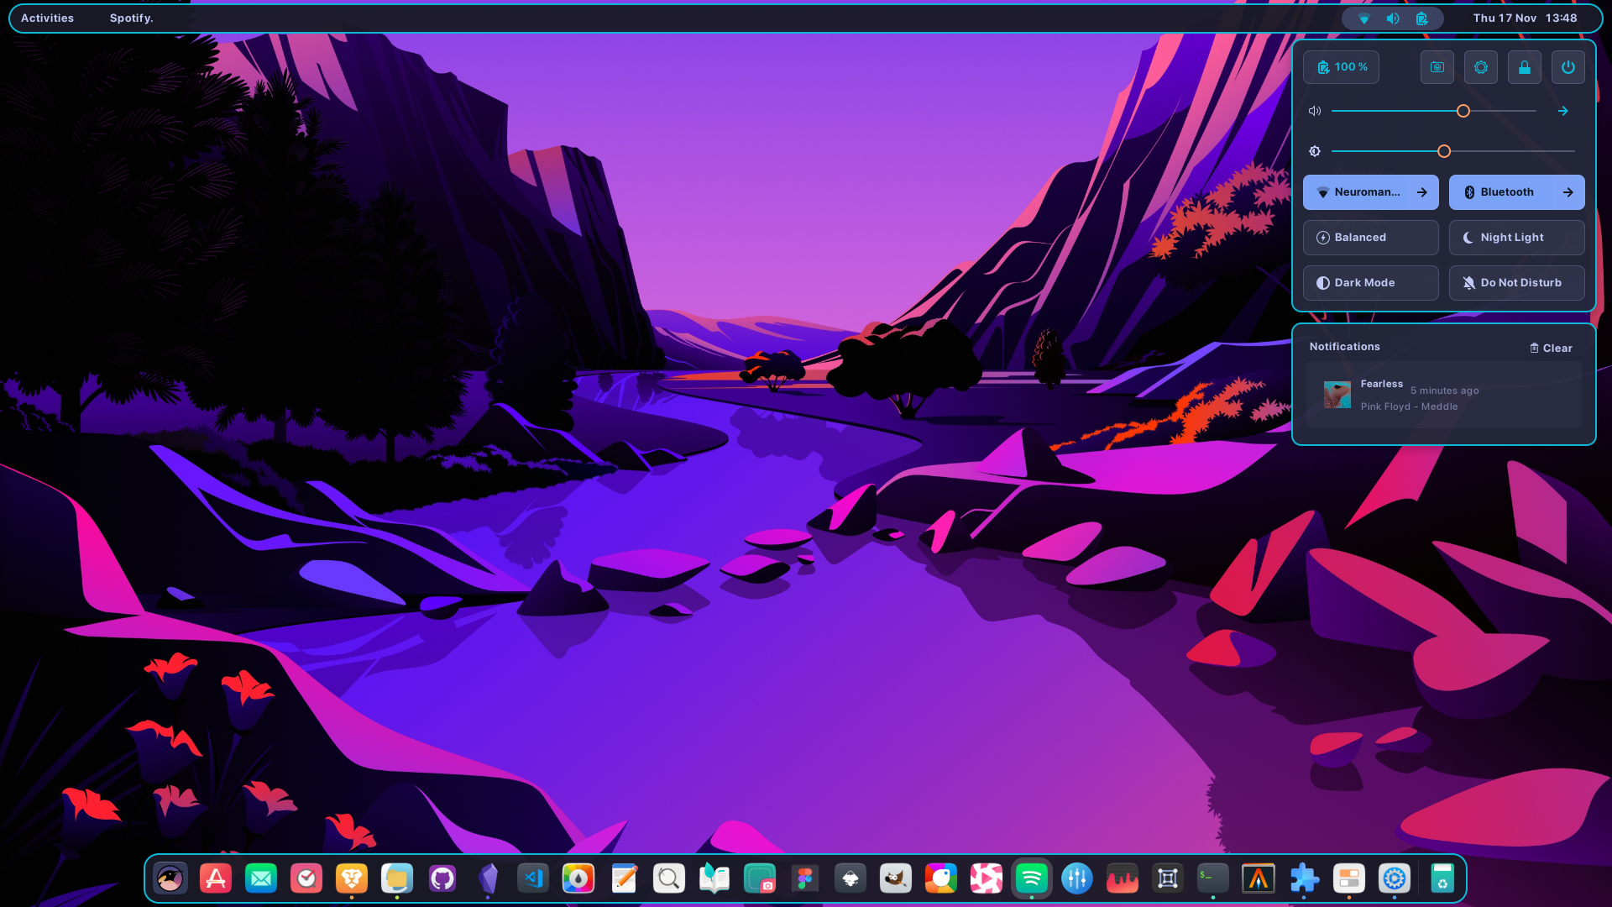The width and height of the screenshot is (1612, 907).
Task: Turn on Do Not Disturb
Action: click(x=1517, y=283)
